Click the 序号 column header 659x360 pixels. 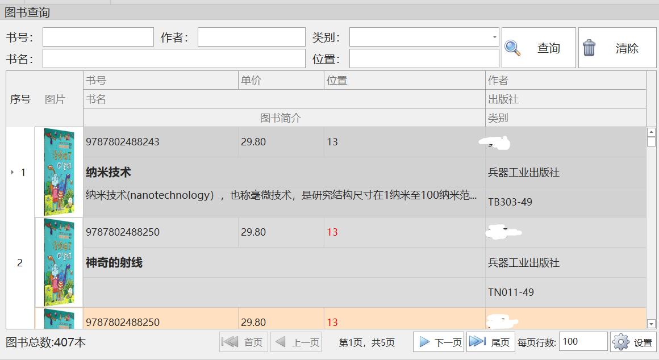point(20,99)
